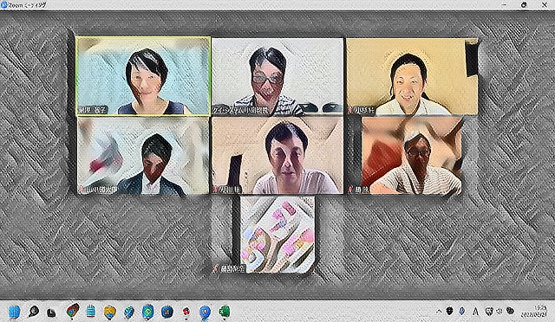Select the yellow-highlighted active speaker video tile

click(143, 76)
